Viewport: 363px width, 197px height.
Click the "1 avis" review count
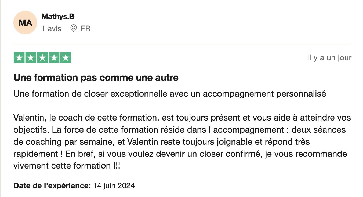51,28
